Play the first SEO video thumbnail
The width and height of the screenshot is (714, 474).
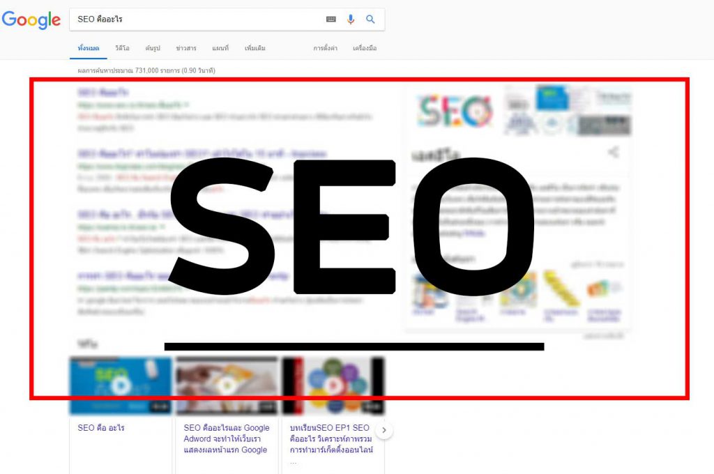[x=121, y=385]
